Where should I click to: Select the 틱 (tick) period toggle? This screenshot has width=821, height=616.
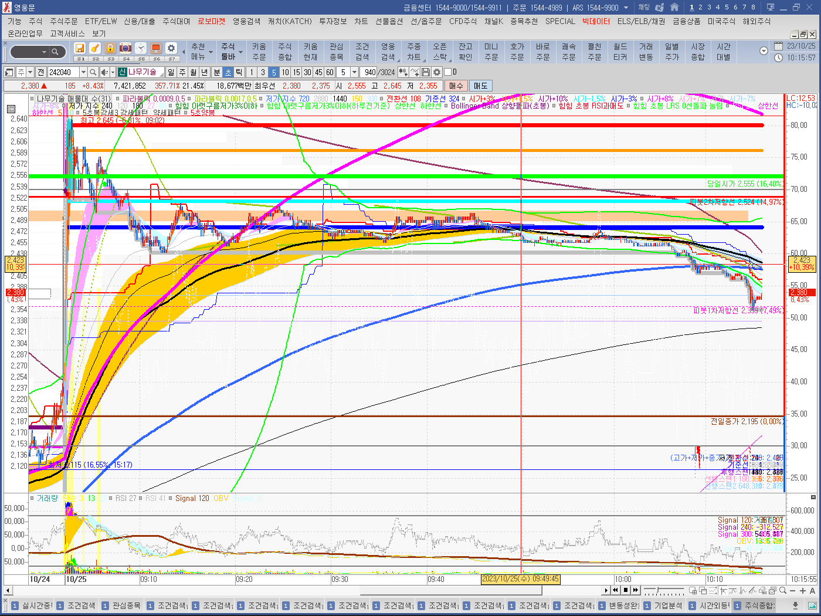[239, 72]
